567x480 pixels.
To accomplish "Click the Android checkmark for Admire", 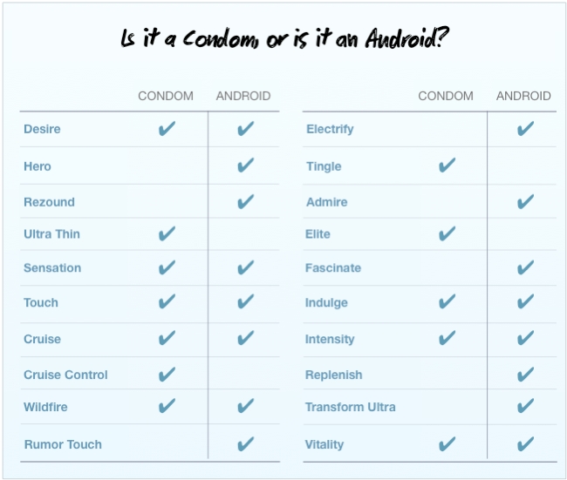I will tap(525, 201).
